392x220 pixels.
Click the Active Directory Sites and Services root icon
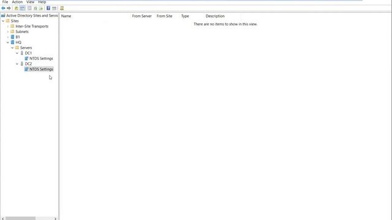click(x=3, y=15)
